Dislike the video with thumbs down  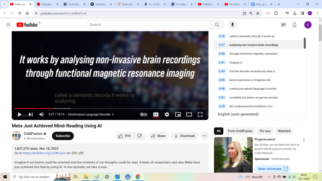point(140,136)
